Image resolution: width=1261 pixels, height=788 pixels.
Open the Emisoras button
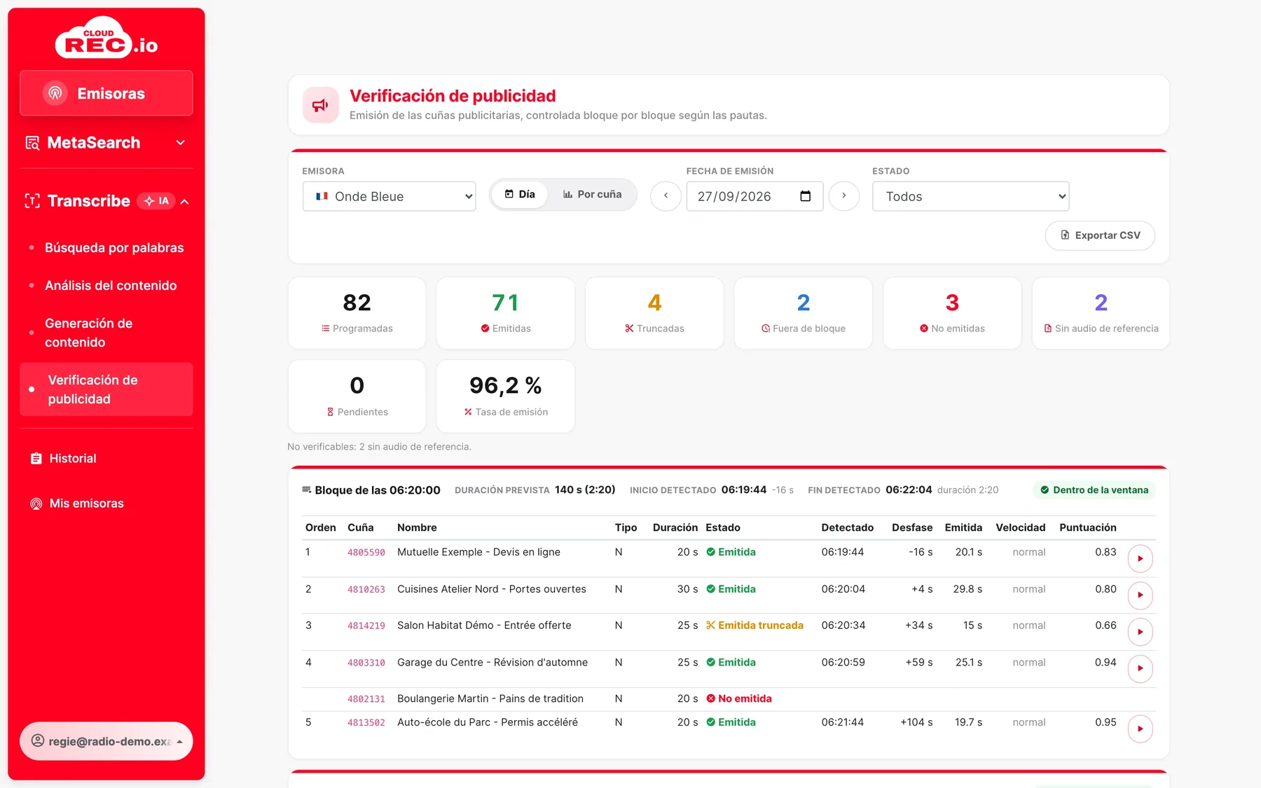106,93
